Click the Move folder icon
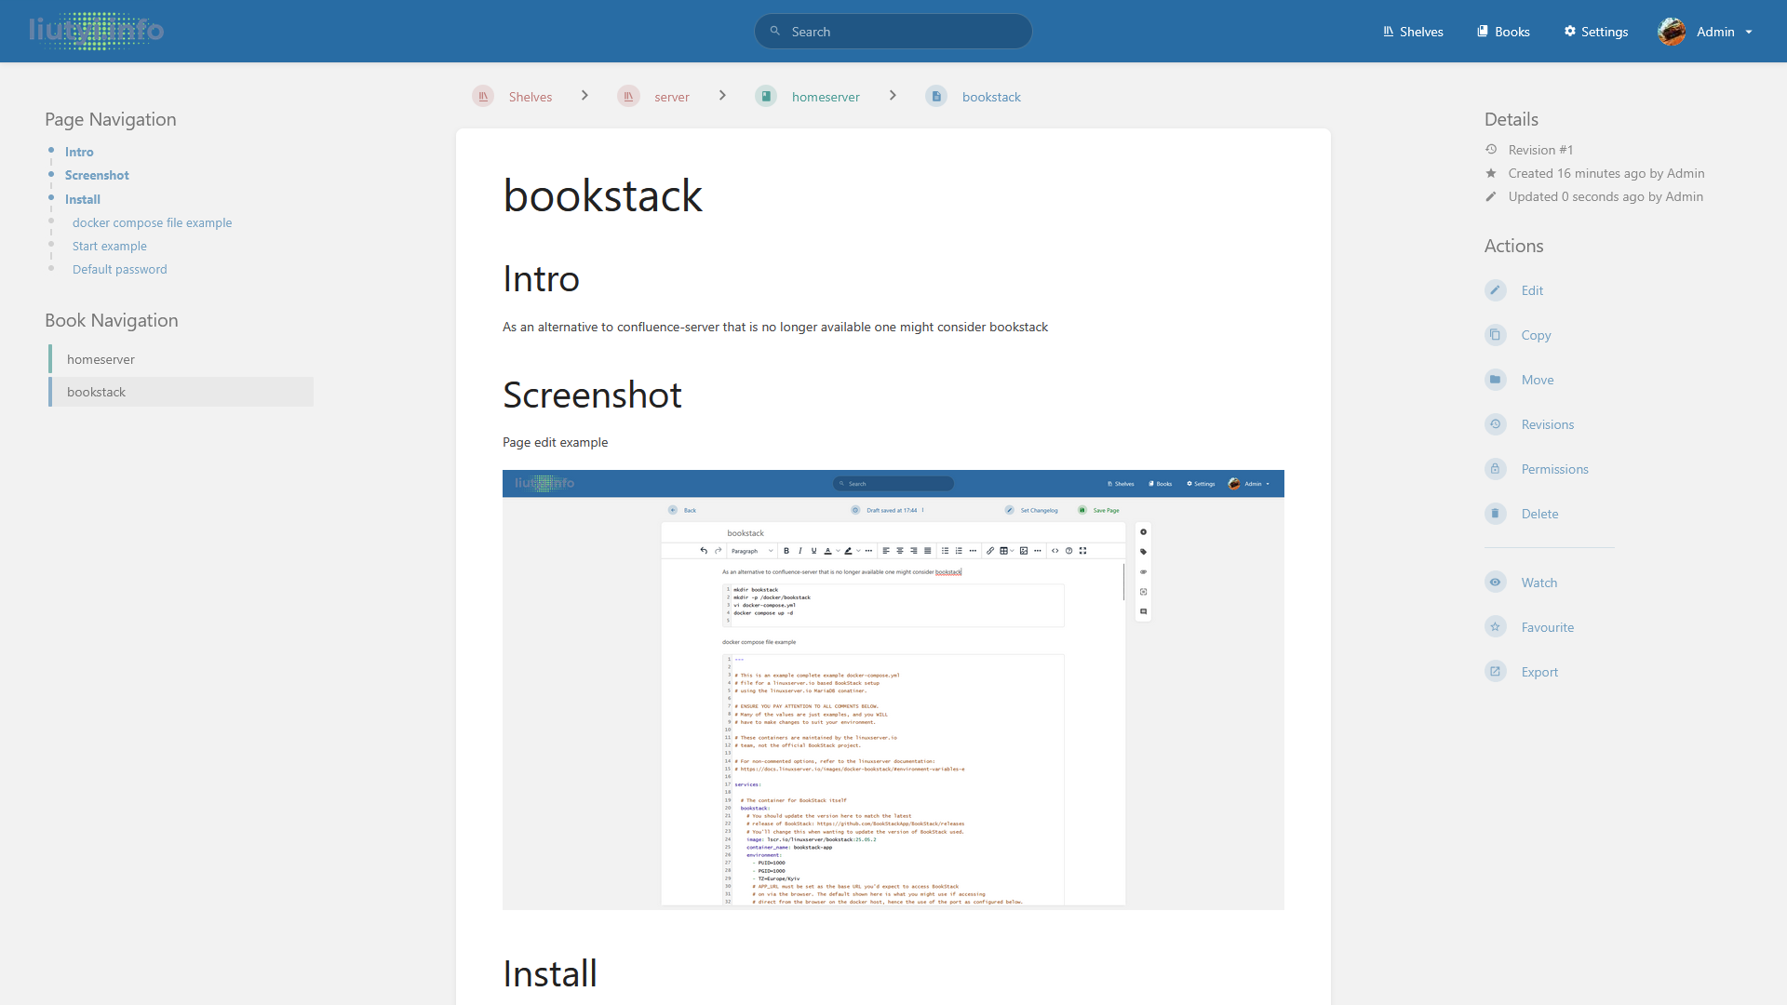 [1495, 380]
